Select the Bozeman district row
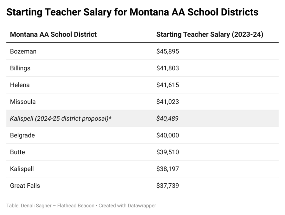285x215 pixels. 142,51
